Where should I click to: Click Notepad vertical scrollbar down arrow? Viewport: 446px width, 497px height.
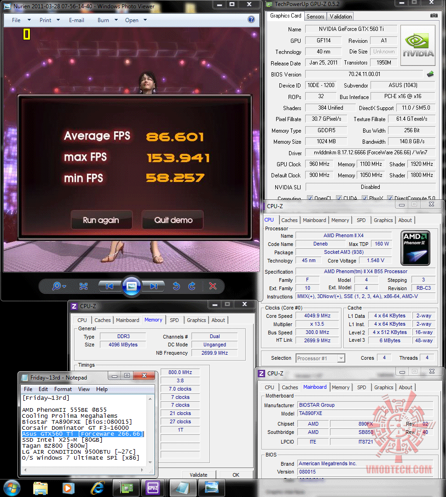click(150, 462)
